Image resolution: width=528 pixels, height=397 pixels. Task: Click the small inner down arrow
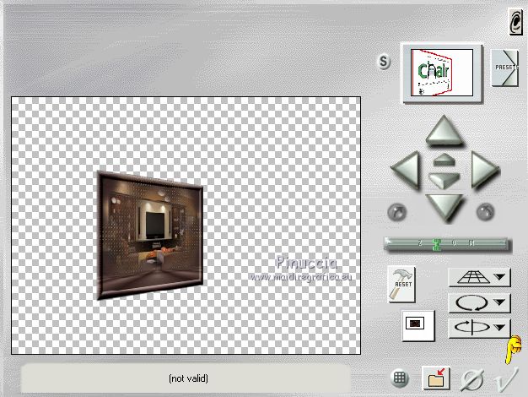coord(444,181)
